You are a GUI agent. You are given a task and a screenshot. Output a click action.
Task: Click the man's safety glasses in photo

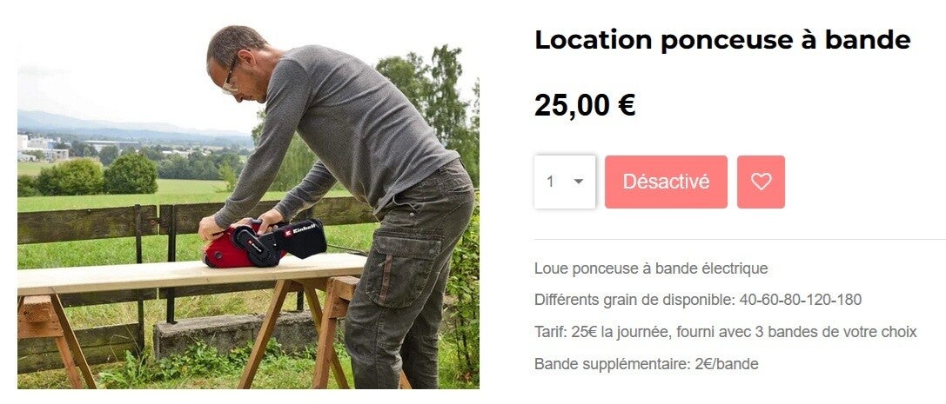[231, 77]
